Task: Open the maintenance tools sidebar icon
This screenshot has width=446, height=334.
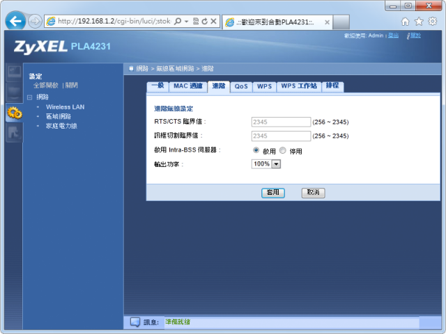Action: pos(15,133)
